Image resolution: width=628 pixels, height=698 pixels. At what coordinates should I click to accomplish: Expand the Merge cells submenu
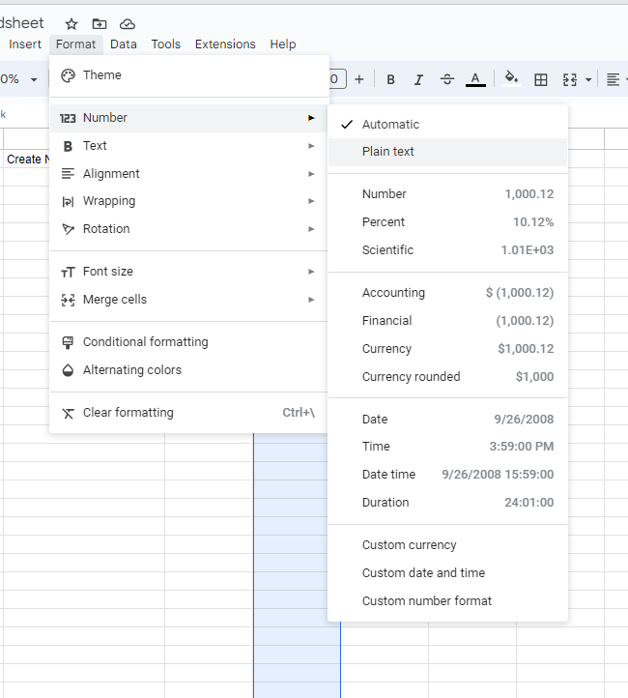click(189, 300)
